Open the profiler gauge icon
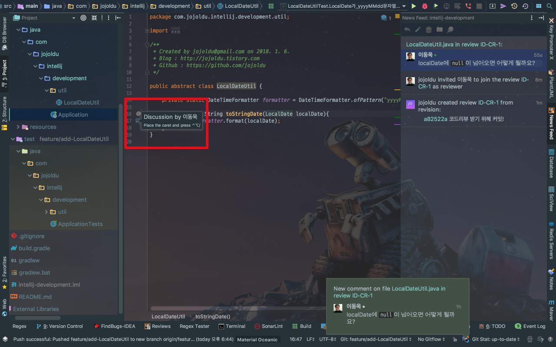Screen dimensions: 556x347 447,6
